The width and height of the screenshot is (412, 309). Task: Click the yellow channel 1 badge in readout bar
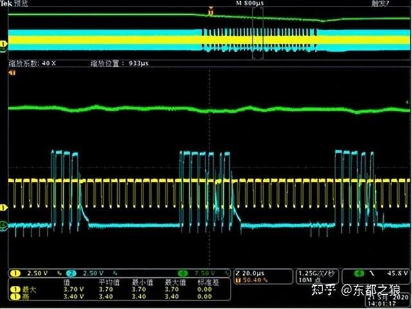(15, 272)
